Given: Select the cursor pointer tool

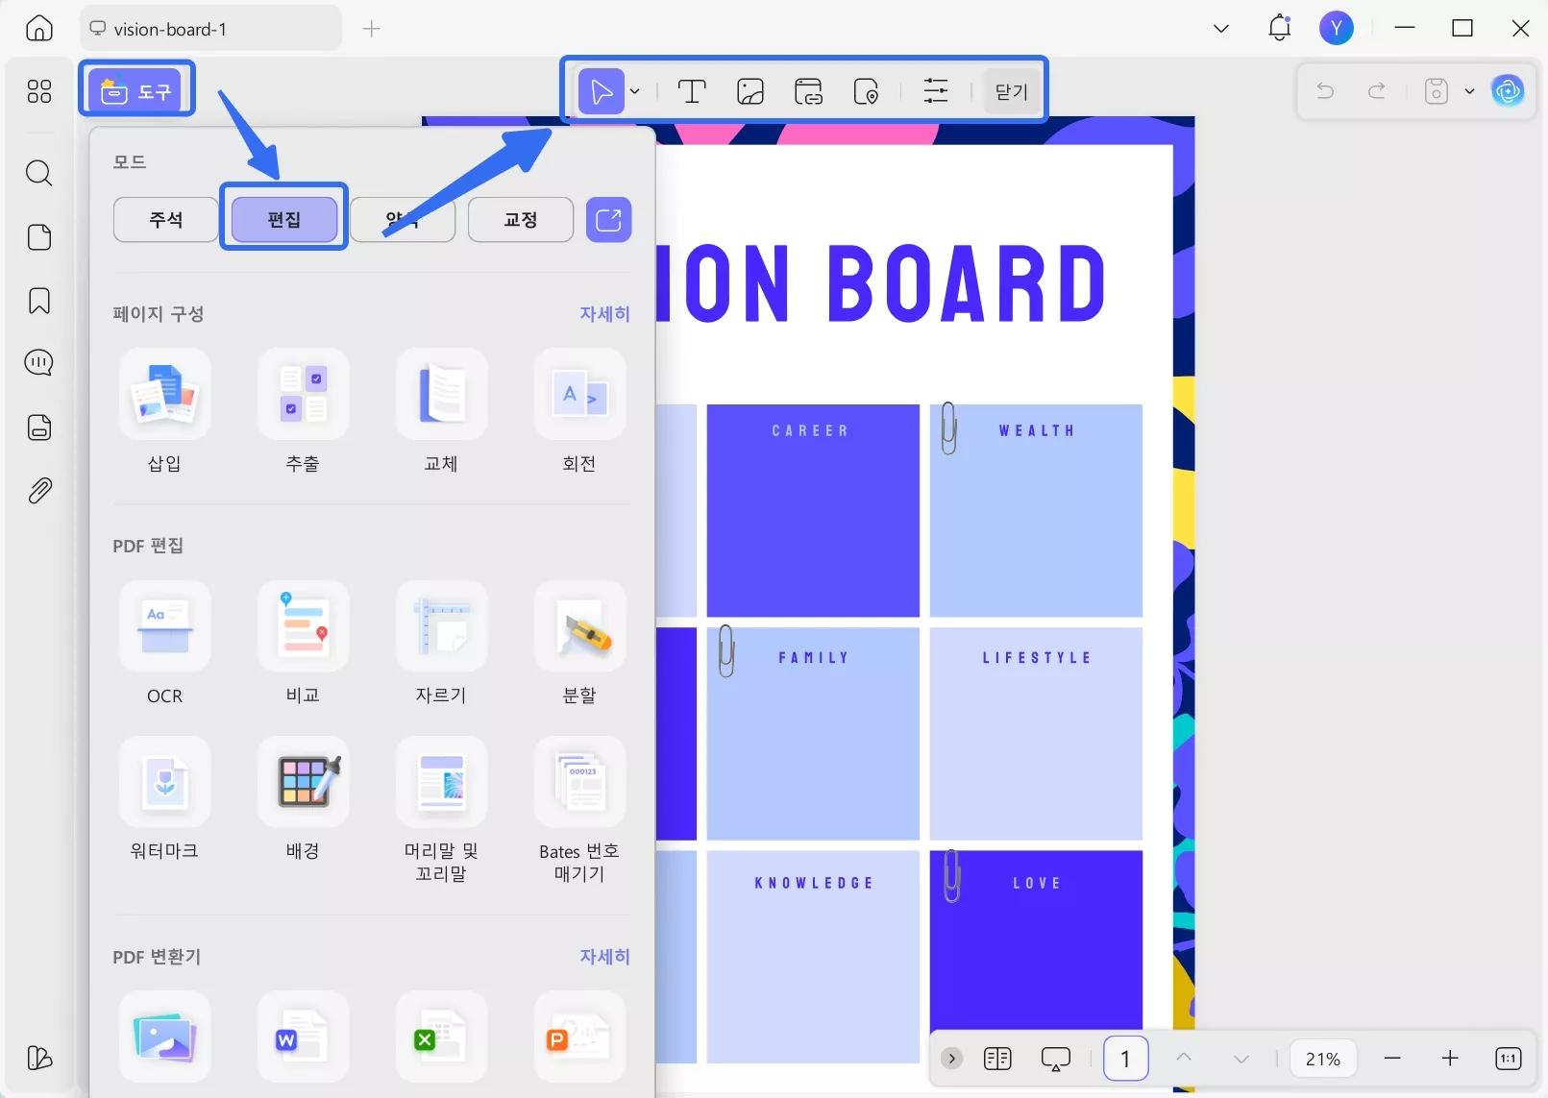Looking at the screenshot, I should point(602,91).
